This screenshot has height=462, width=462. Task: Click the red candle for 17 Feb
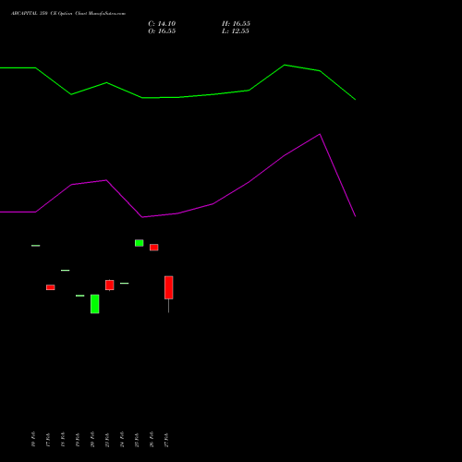51,287
